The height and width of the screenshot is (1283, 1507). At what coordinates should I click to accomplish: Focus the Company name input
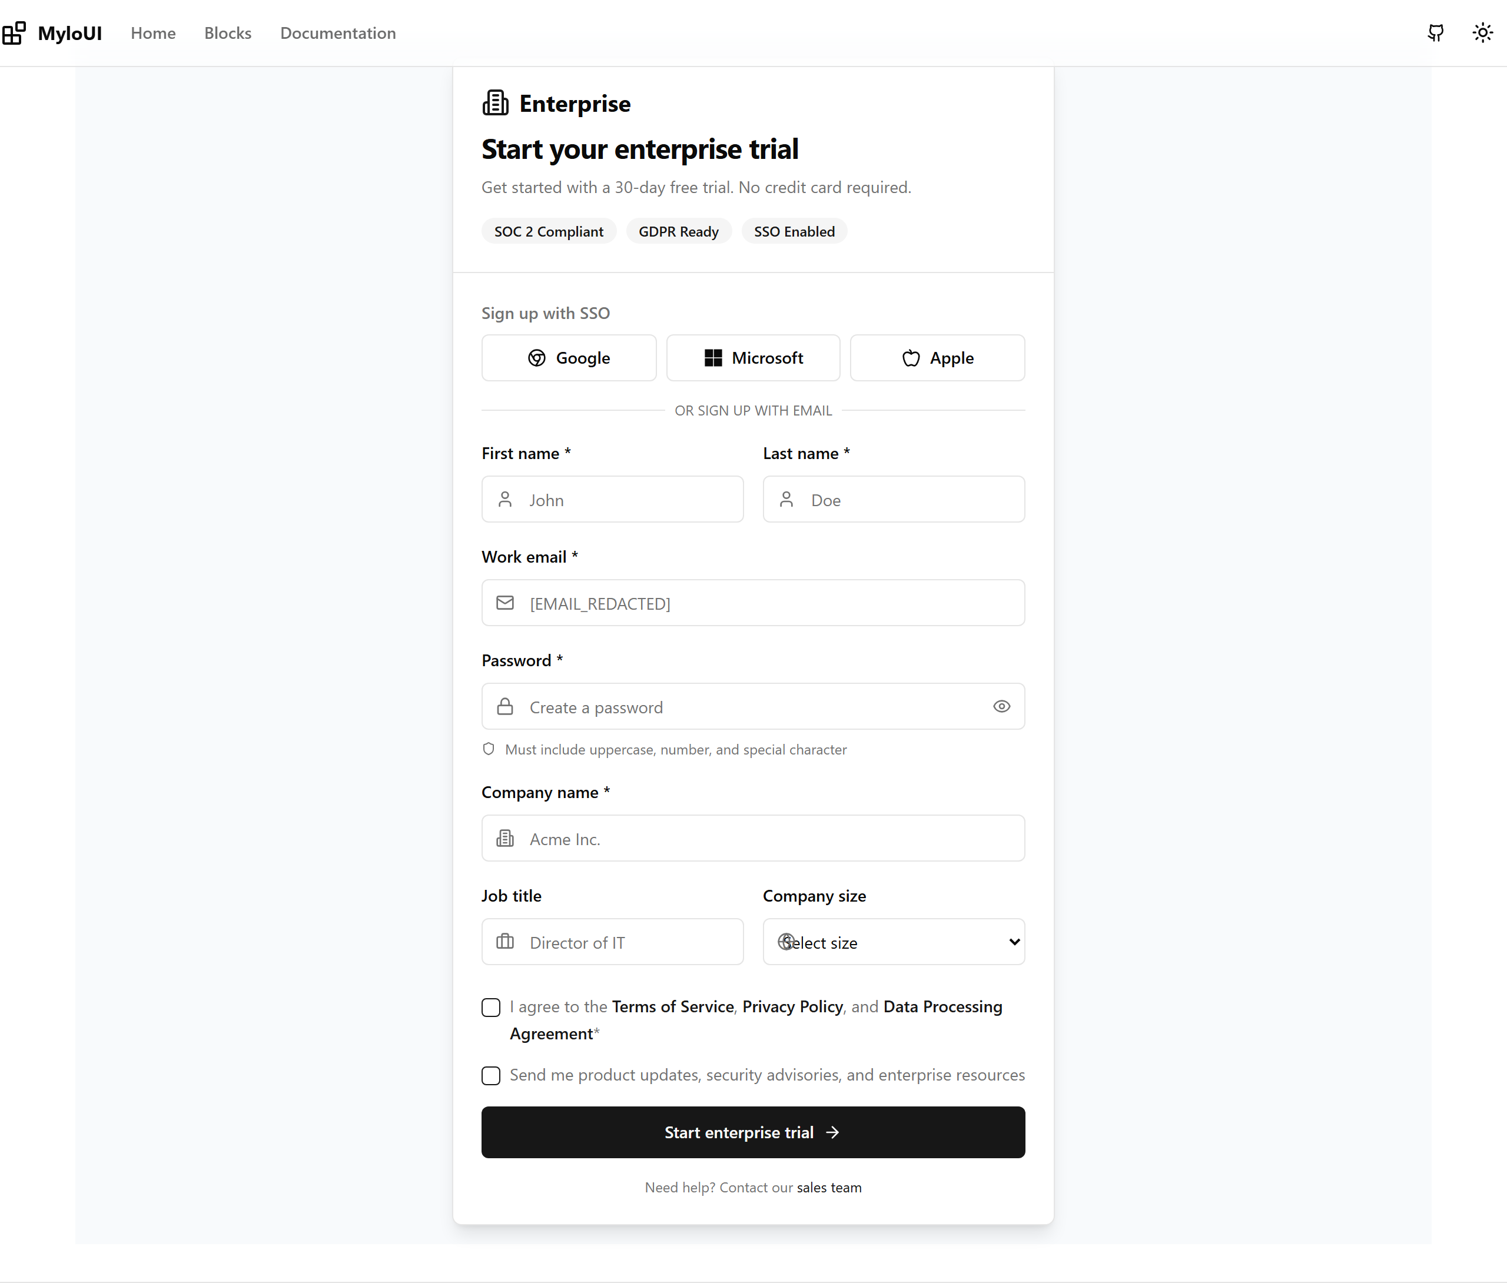pos(753,839)
